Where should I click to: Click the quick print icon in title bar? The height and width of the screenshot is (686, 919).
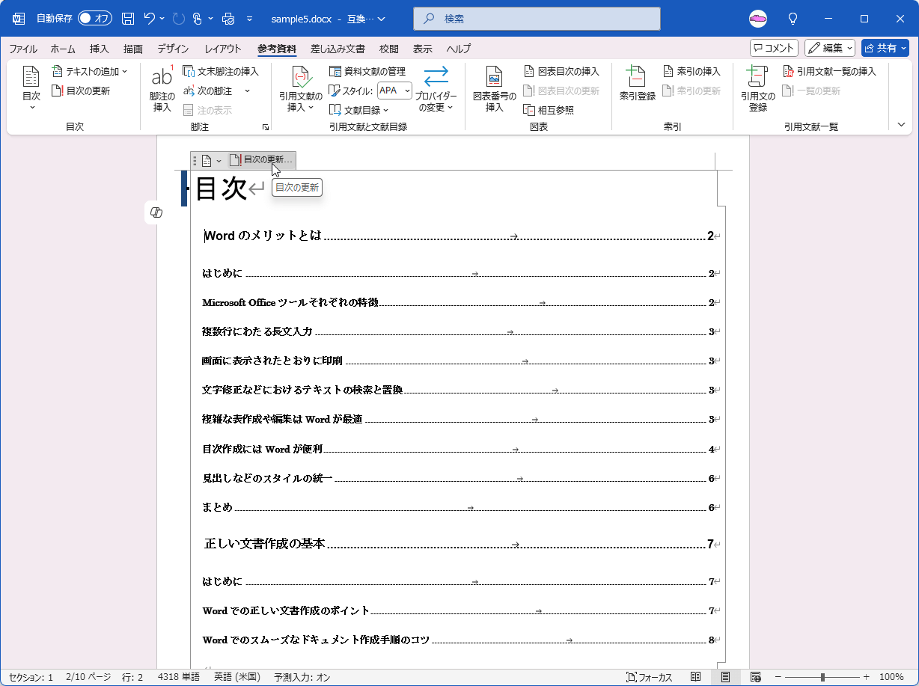click(x=228, y=18)
